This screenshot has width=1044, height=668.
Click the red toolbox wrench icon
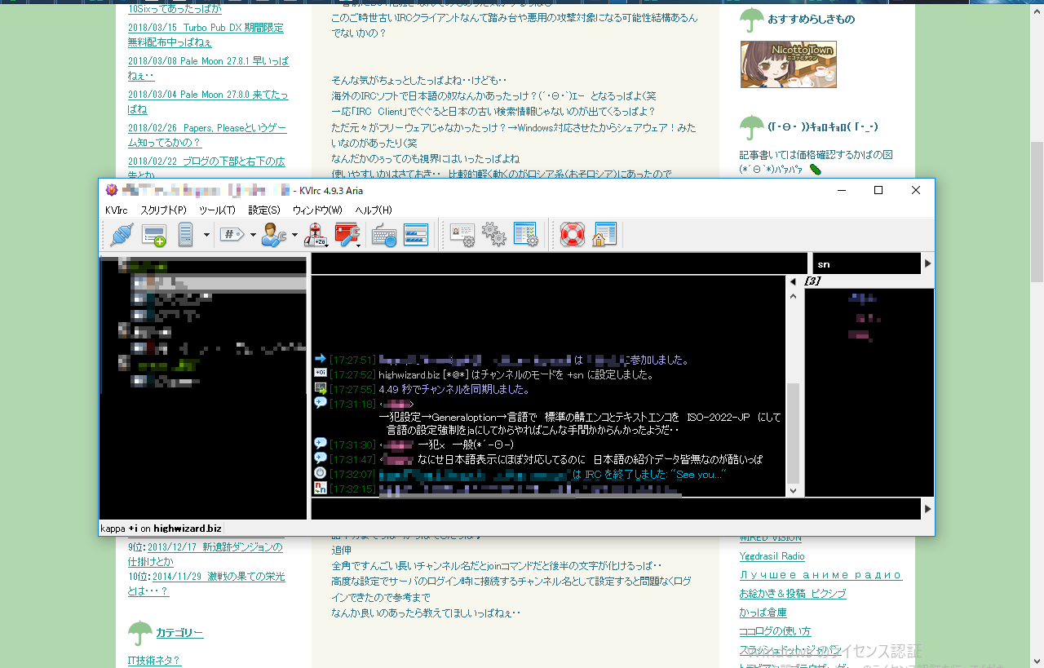click(348, 235)
